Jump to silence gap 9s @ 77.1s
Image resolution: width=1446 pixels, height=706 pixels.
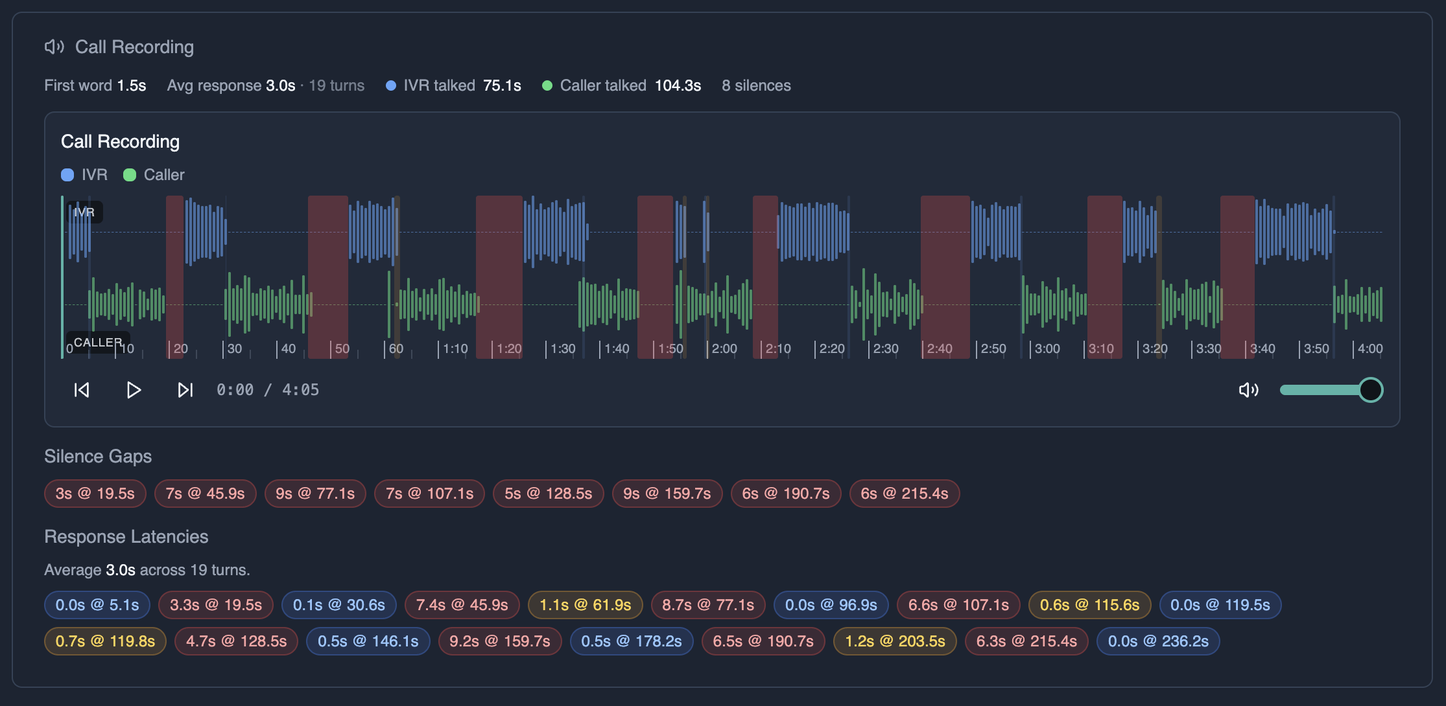click(315, 494)
